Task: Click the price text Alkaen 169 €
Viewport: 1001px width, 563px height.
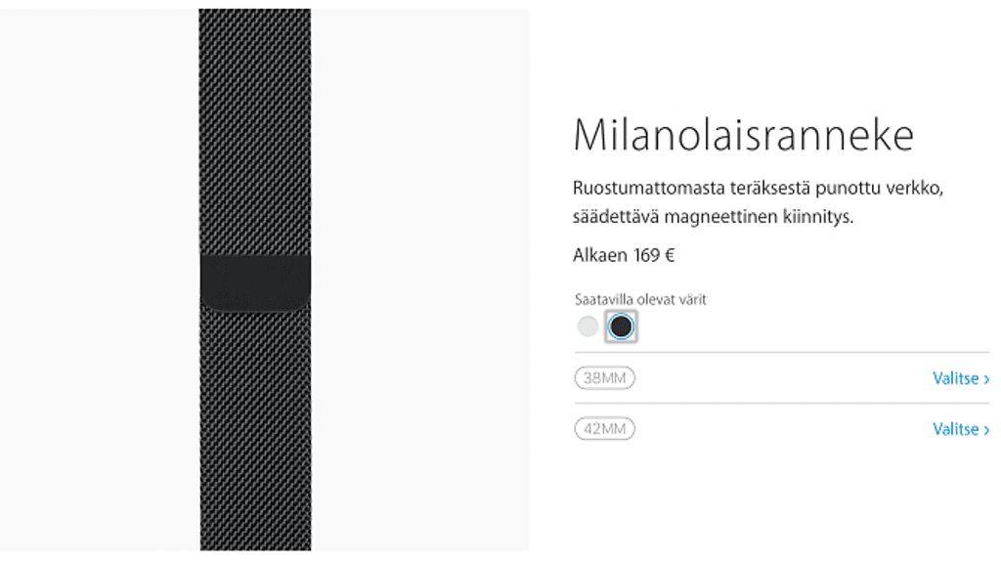Action: [x=624, y=256]
